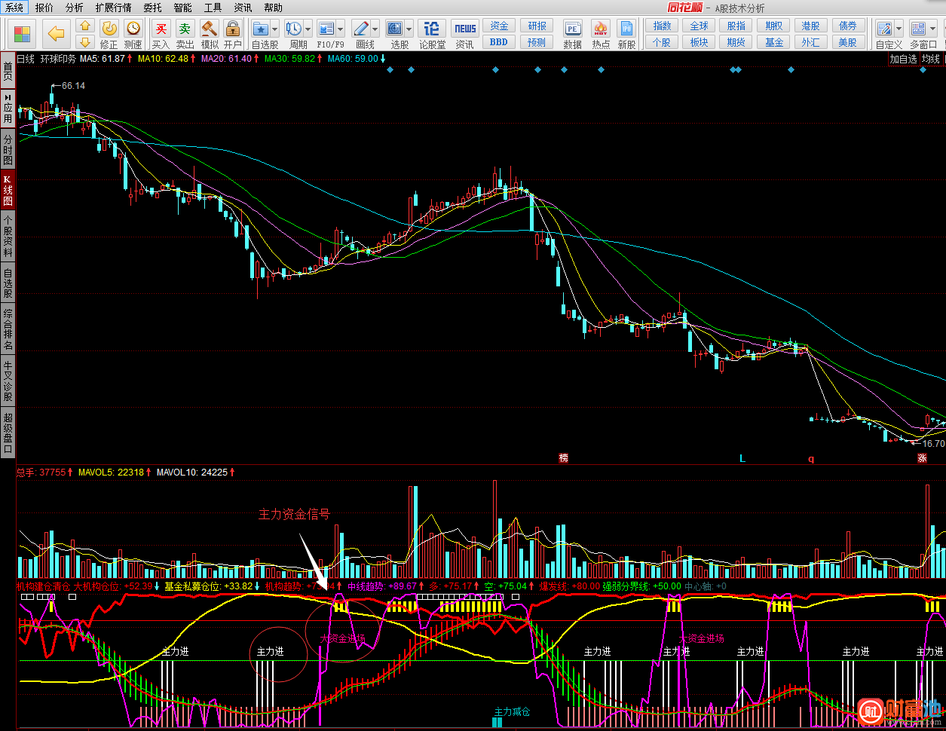Toggle the 均线 moving average display

932,59
